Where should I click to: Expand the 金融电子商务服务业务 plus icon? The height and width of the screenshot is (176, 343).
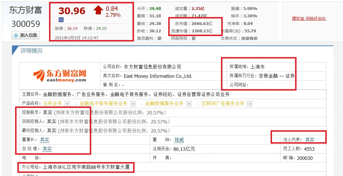(133, 104)
